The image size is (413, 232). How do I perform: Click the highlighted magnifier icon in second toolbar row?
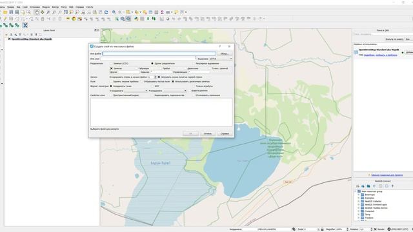pos(128,19)
